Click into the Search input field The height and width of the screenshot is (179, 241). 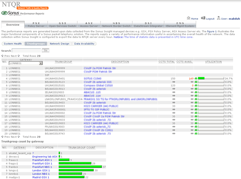coord(27,50)
